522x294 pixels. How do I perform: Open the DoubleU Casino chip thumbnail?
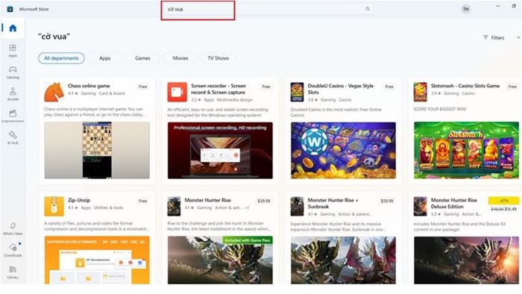click(343, 150)
